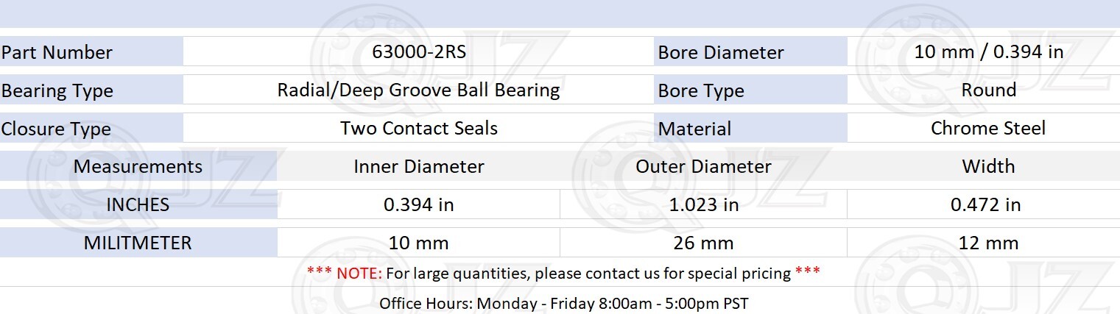This screenshot has width=1120, height=314.
Task: Select the 'MILITMETER' row label
Action: pyautogui.click(x=138, y=243)
